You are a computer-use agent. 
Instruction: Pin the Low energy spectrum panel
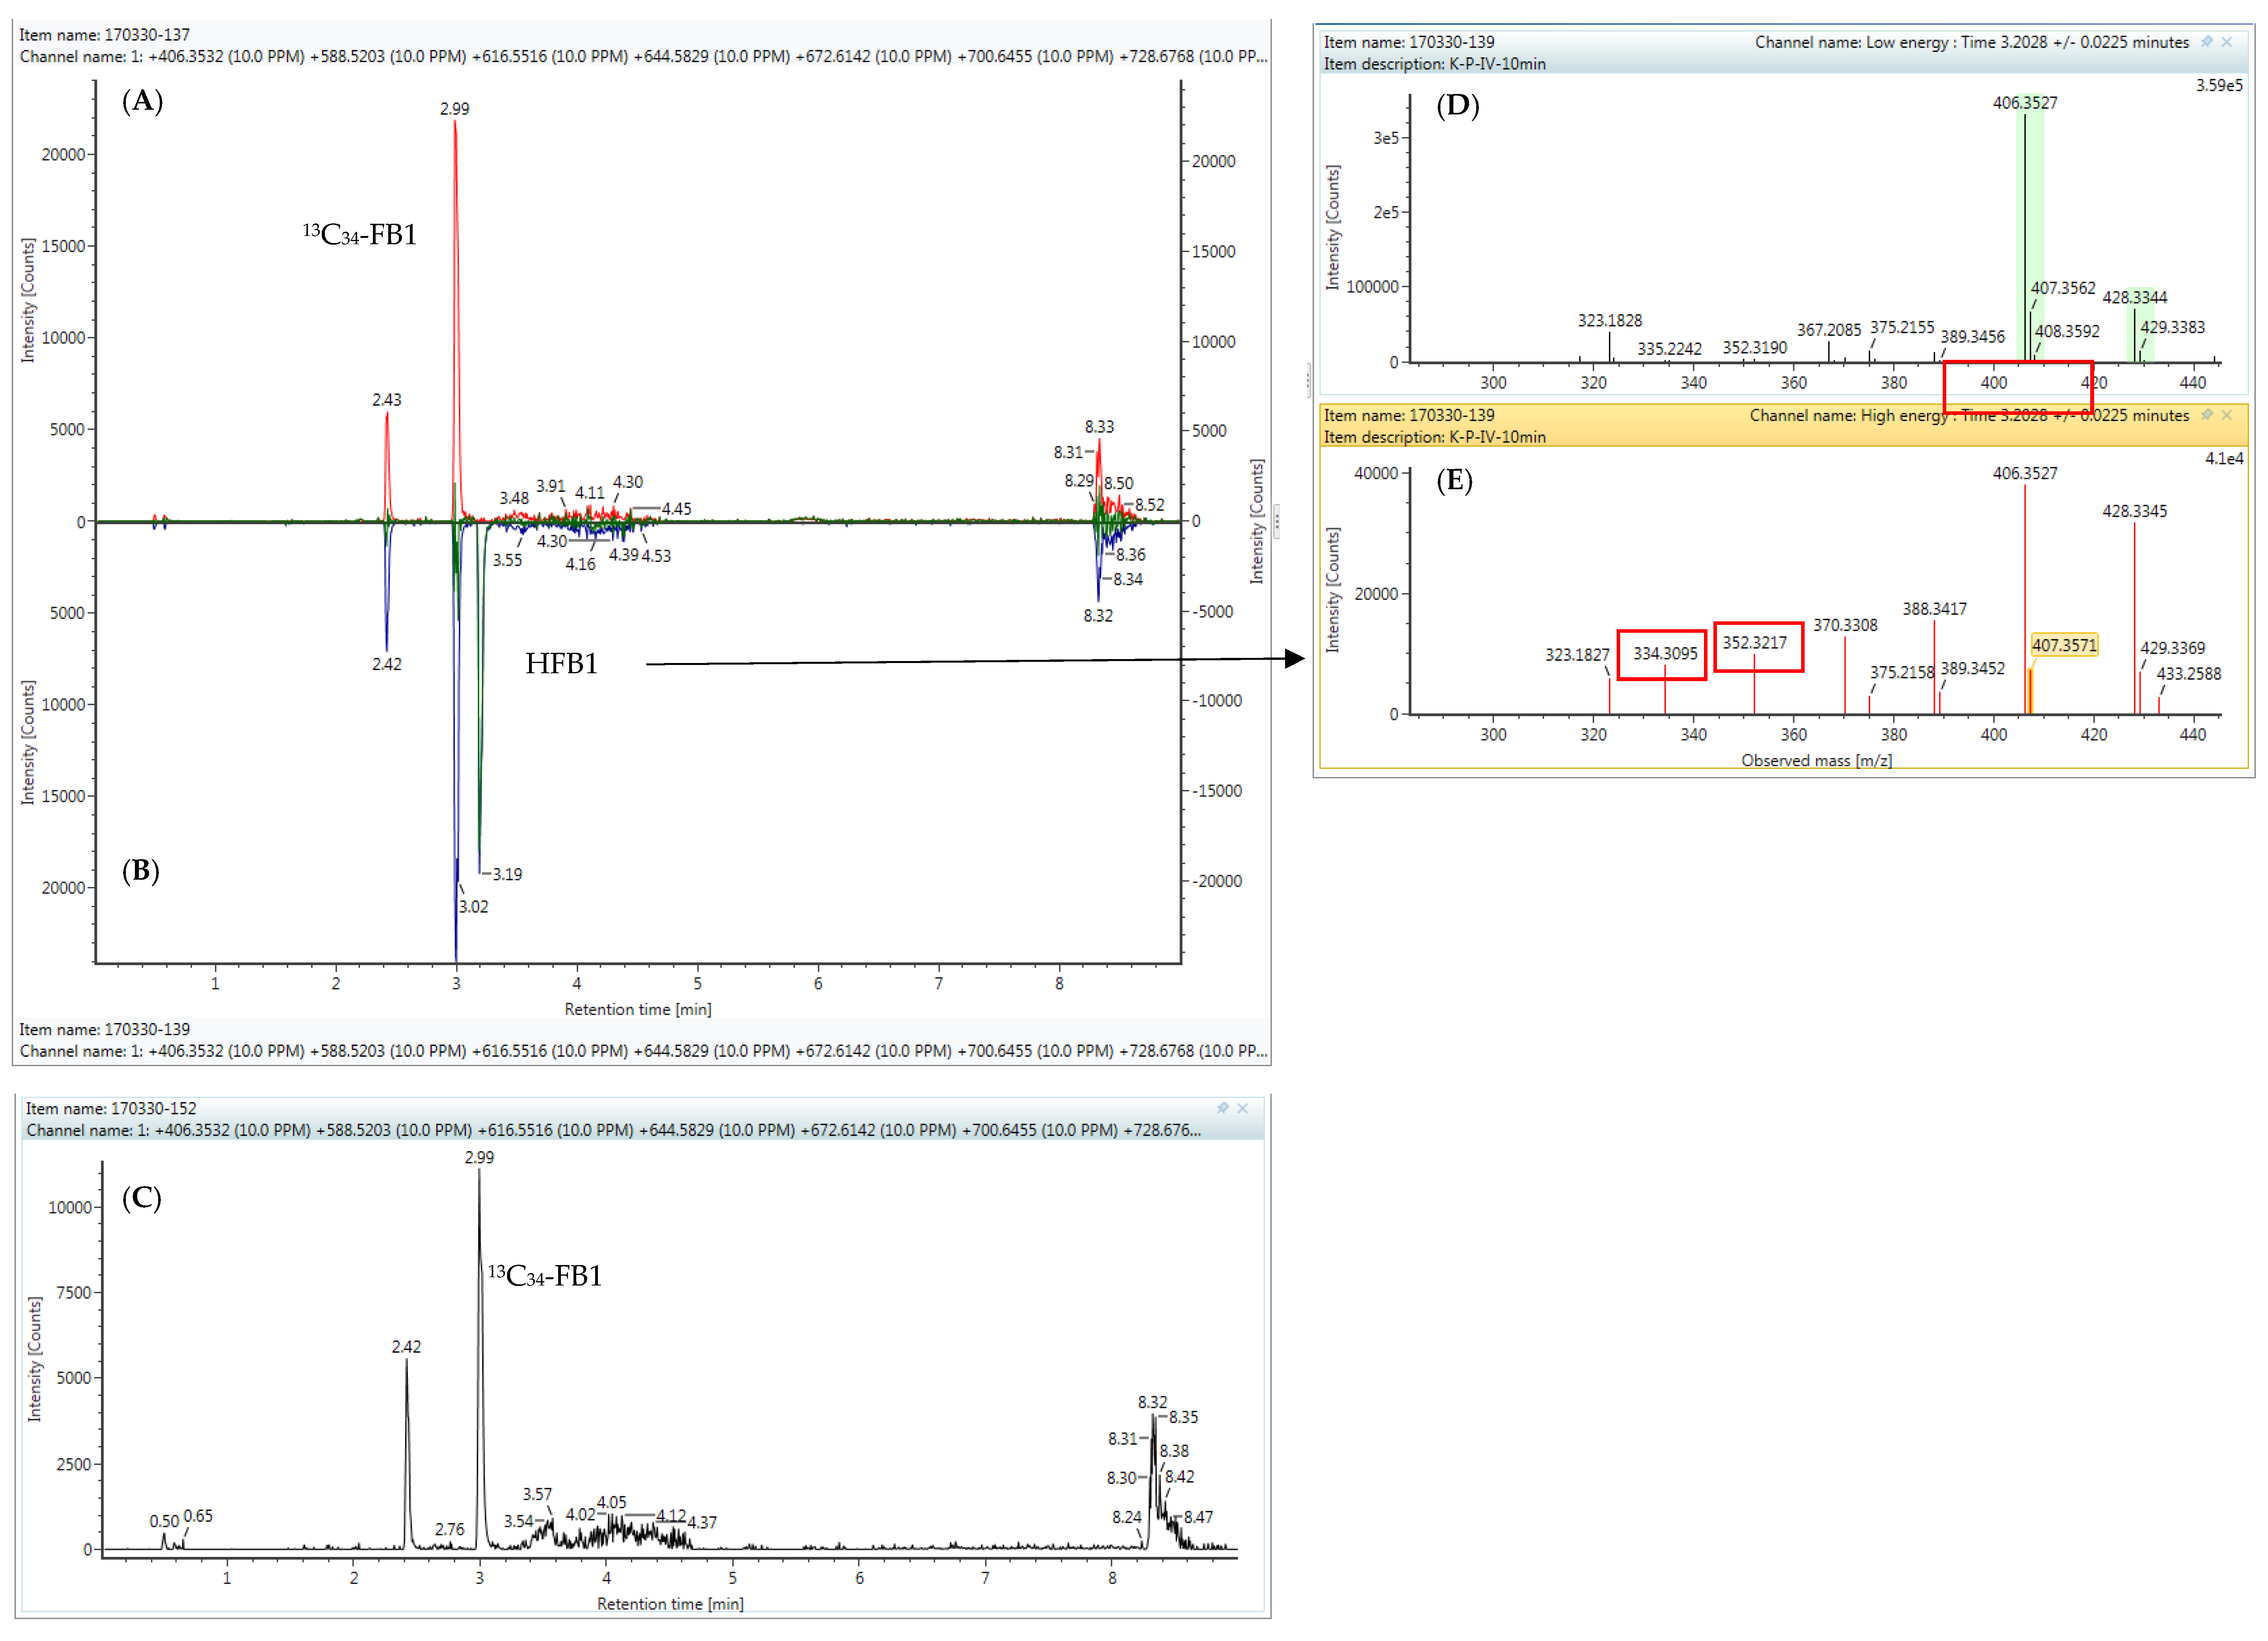click(2207, 42)
